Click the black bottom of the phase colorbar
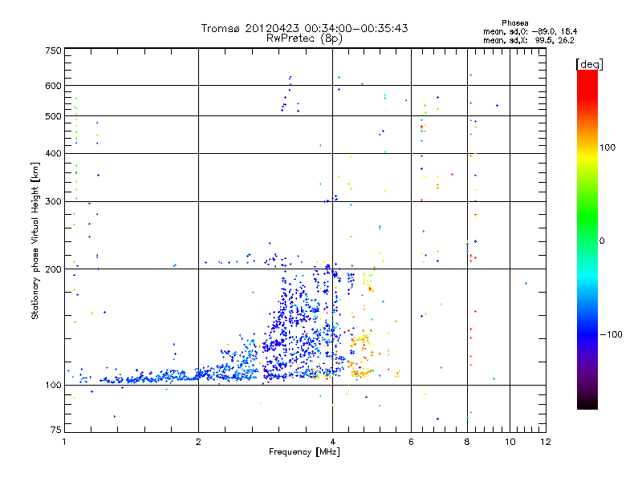The height and width of the screenshot is (481, 642). point(587,405)
